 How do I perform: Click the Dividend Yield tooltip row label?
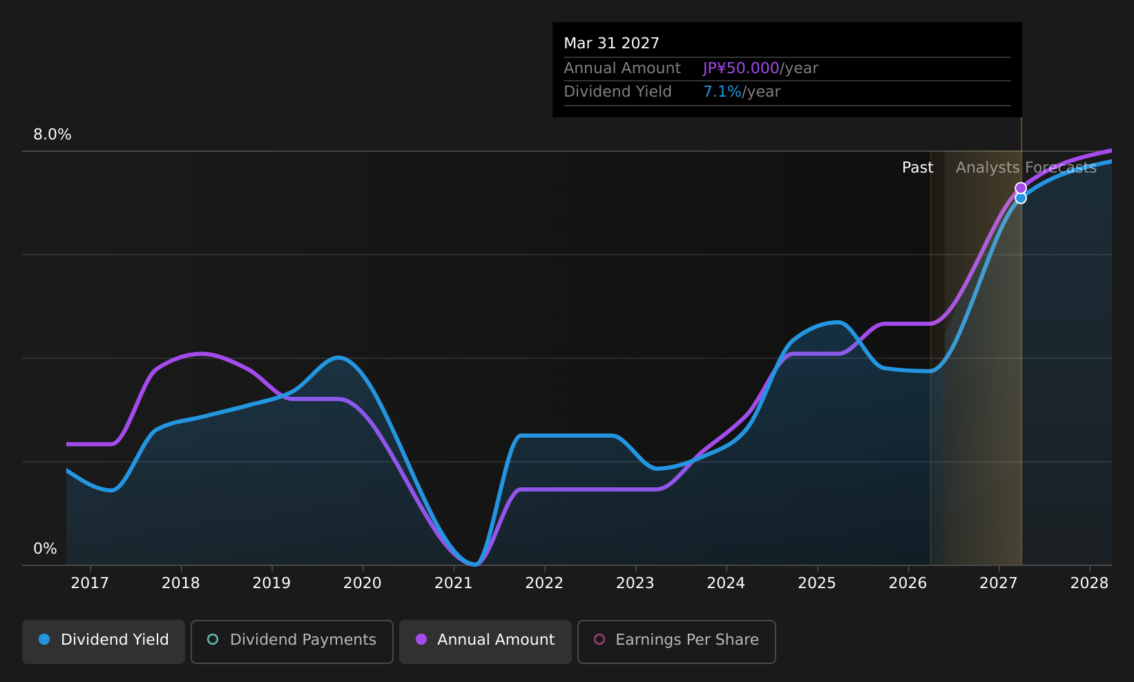(x=617, y=92)
